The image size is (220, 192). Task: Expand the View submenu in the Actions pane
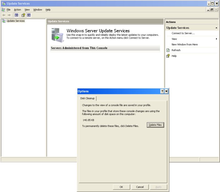pyautogui.click(x=174, y=39)
